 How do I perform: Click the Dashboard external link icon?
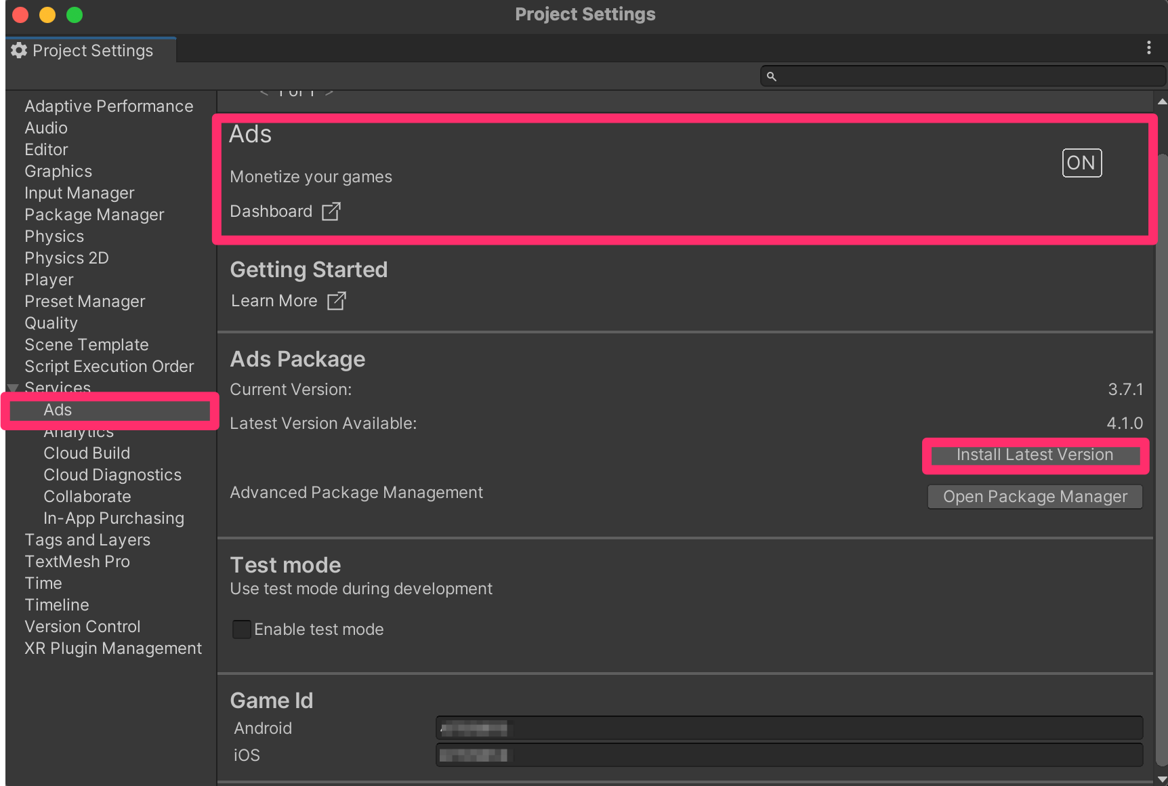click(331, 211)
